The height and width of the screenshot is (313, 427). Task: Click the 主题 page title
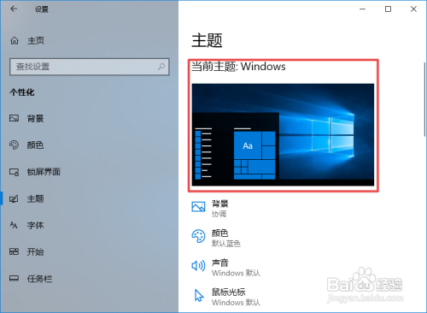coord(207,40)
